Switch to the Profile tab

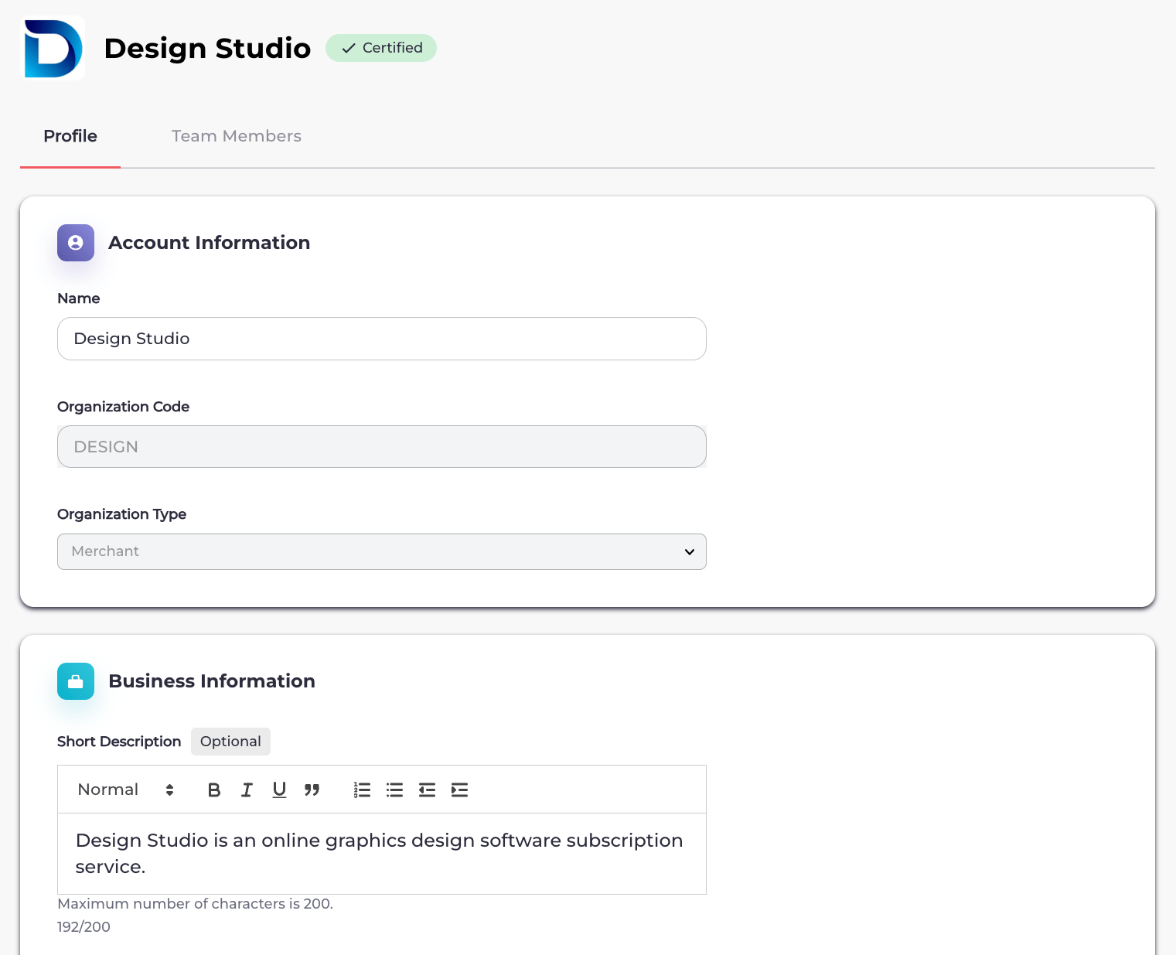click(x=70, y=136)
